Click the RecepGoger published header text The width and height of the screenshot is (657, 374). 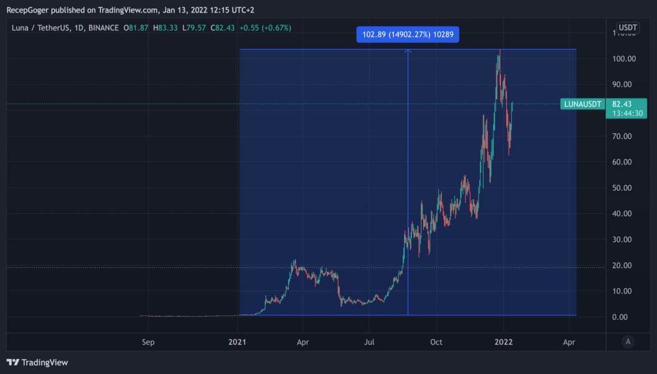[x=130, y=10]
